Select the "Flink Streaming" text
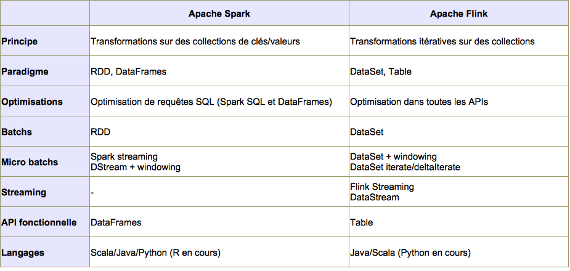The height and width of the screenshot is (271, 570). coord(381,187)
